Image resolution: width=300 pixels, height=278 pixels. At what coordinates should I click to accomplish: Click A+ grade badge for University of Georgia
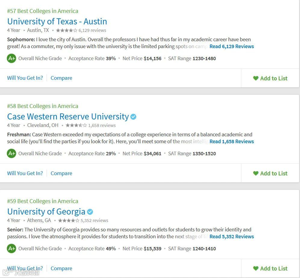tap(11, 249)
